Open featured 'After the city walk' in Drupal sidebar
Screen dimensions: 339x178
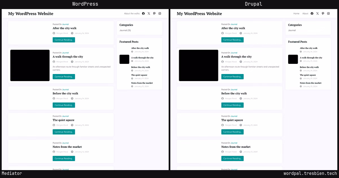coord(309,48)
